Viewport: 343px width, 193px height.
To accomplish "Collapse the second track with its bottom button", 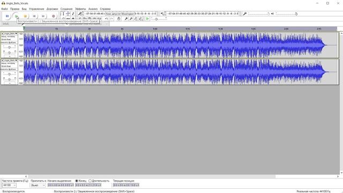I will 10,84.
